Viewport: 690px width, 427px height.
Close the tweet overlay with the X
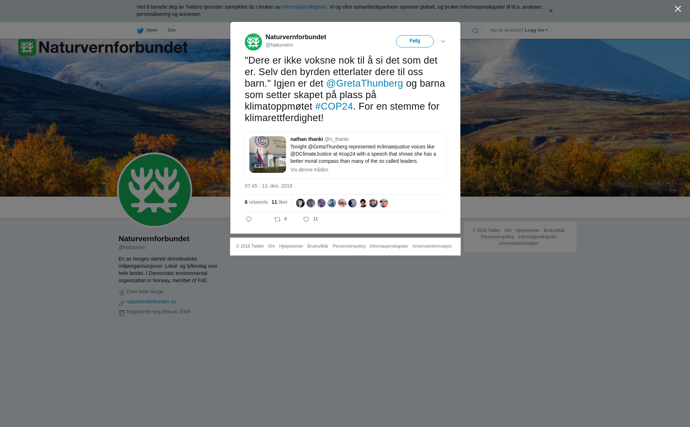point(678,9)
